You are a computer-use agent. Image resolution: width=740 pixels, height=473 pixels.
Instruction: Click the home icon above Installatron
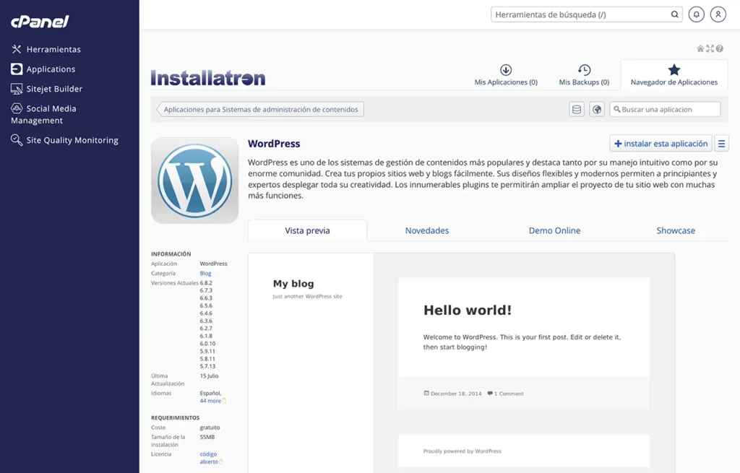699,48
